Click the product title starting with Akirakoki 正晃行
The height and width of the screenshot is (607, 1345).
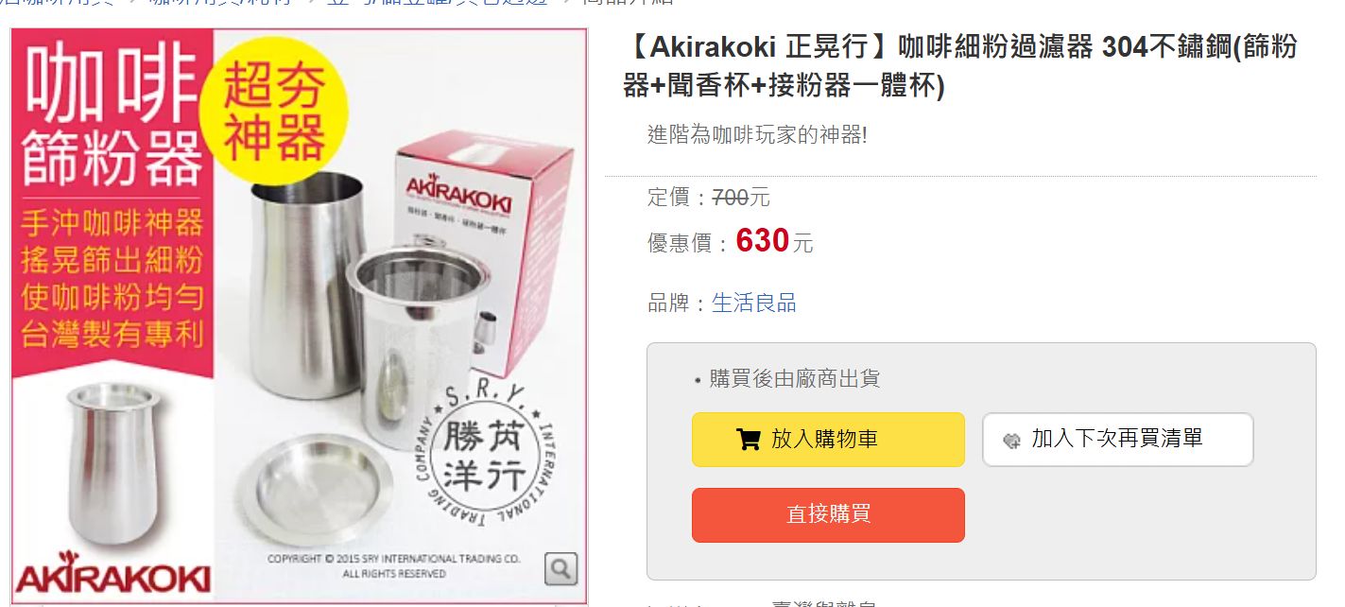(x=960, y=65)
